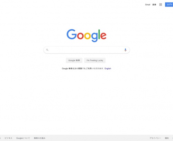Open the 画像 (Images) link
The width and height of the screenshot is (173, 141).
pos(154,4)
